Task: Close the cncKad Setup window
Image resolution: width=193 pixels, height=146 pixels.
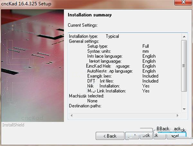Action: click(x=183, y=2)
